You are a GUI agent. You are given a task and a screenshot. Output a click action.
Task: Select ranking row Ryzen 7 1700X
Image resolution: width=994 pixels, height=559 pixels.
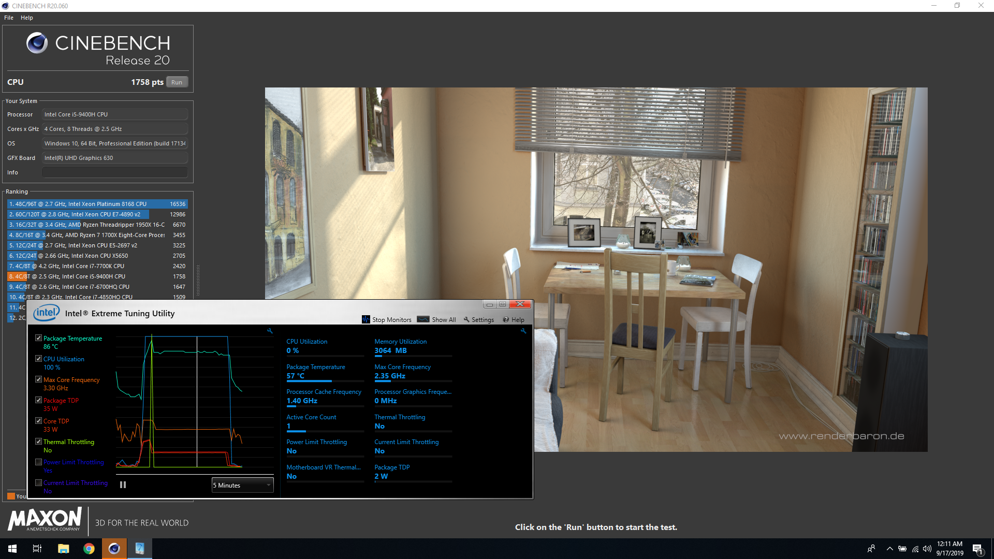coord(97,235)
